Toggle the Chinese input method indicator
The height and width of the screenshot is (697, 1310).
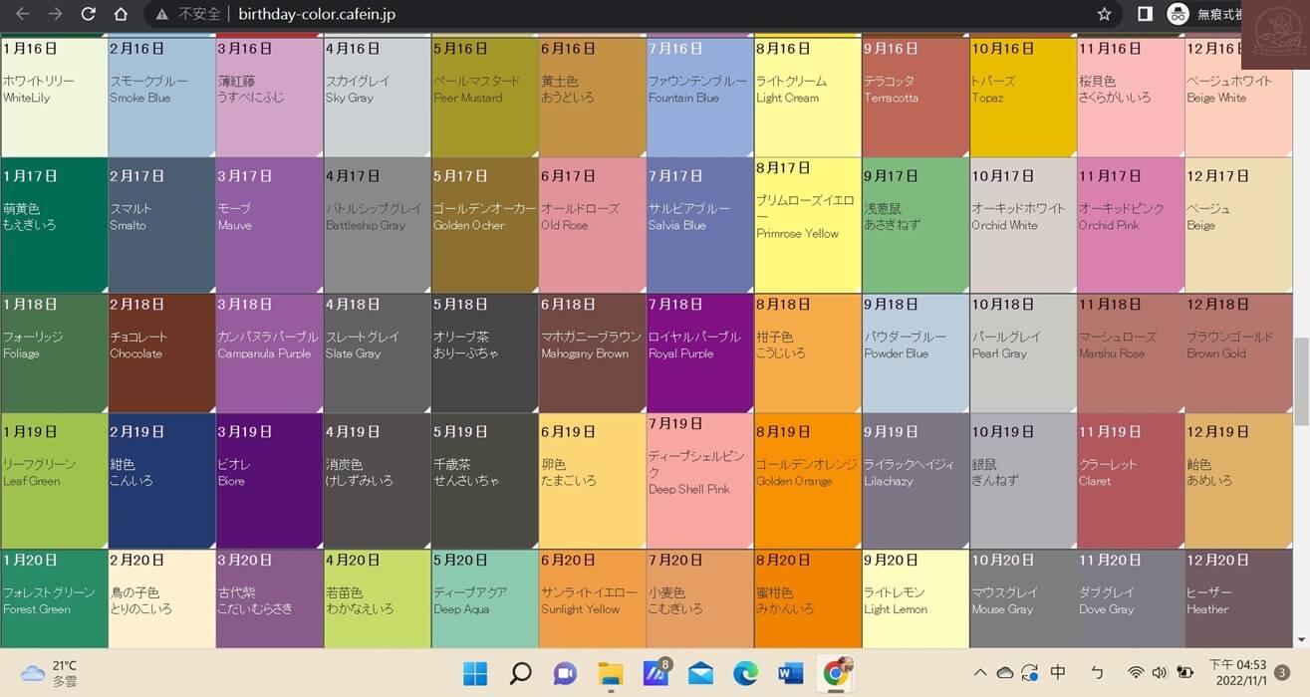point(1058,673)
